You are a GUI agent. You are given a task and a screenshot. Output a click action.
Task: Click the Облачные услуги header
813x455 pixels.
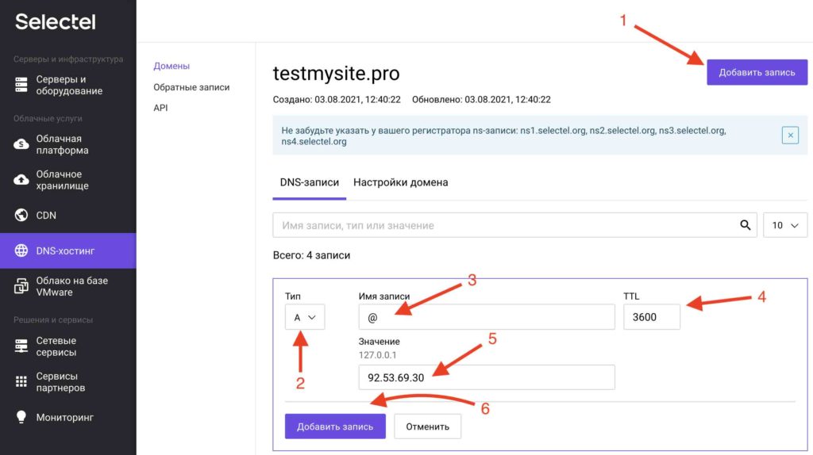point(48,119)
